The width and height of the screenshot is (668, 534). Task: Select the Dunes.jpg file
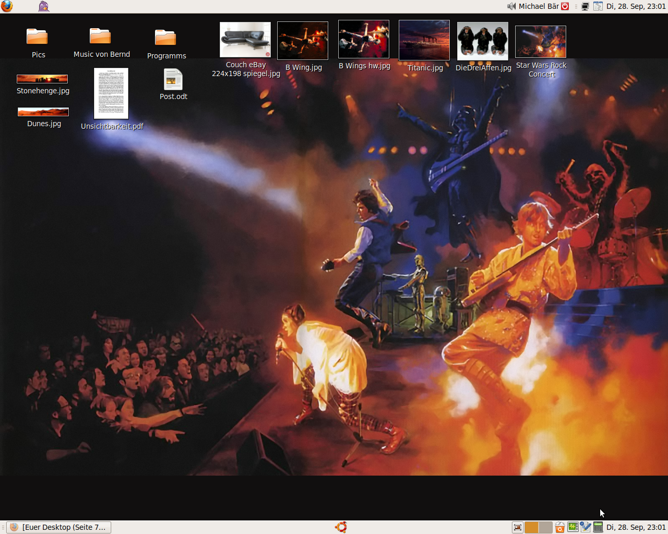click(x=43, y=112)
